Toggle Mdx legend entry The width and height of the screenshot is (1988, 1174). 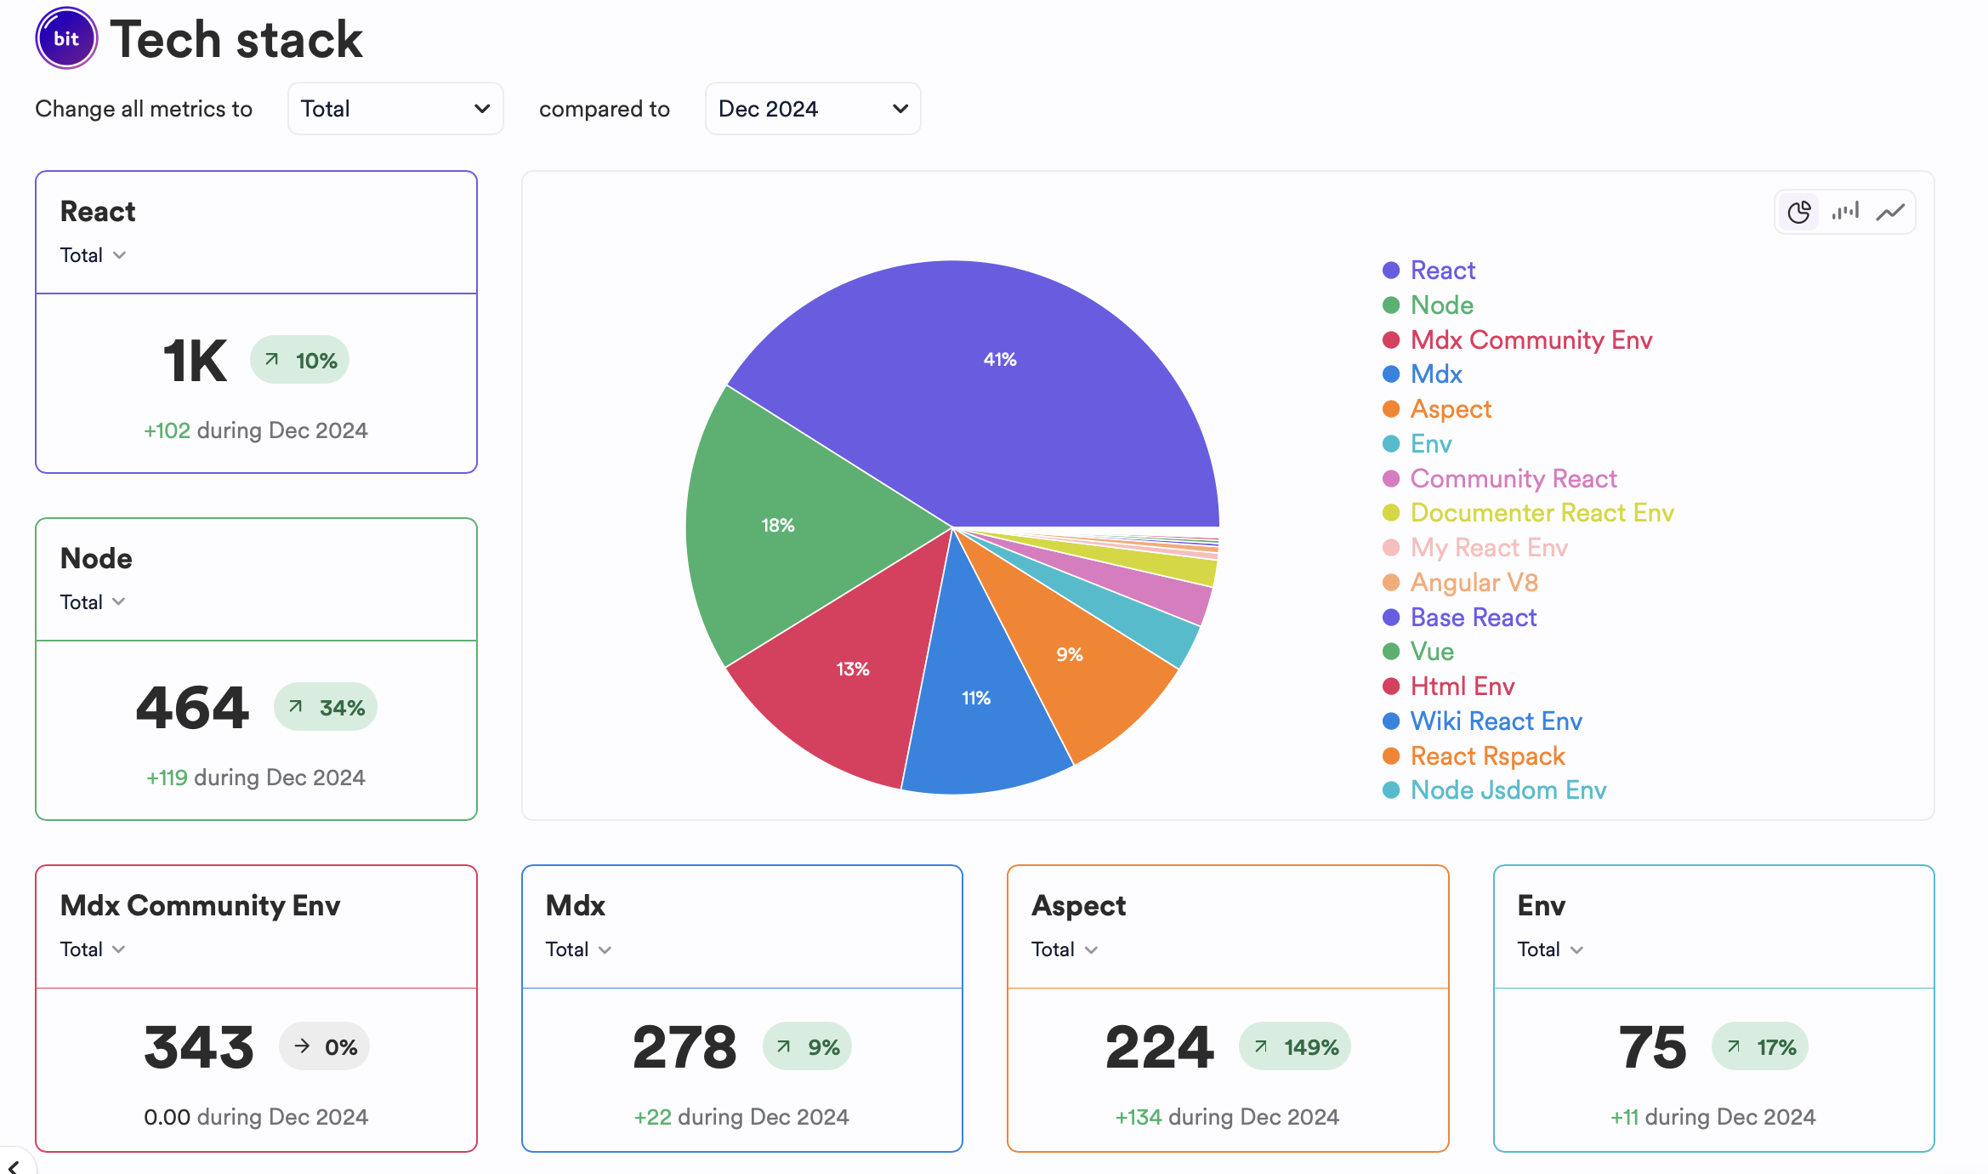tap(1423, 373)
